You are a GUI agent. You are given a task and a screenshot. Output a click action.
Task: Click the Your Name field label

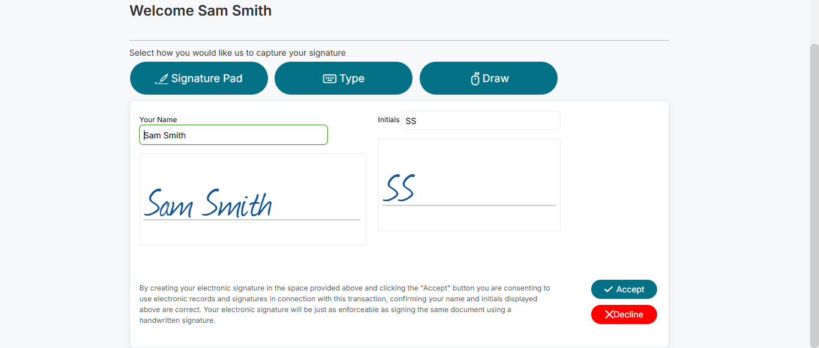pyautogui.click(x=158, y=120)
